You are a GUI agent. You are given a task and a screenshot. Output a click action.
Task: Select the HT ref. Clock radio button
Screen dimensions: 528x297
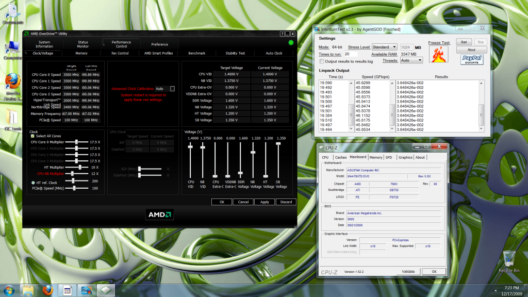(33, 183)
